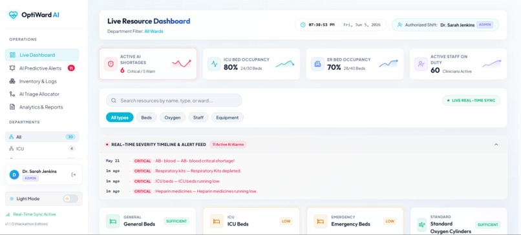This screenshot has width=521, height=235.
Task: Click the Heparin medicines running low alert
Action: (x=195, y=191)
